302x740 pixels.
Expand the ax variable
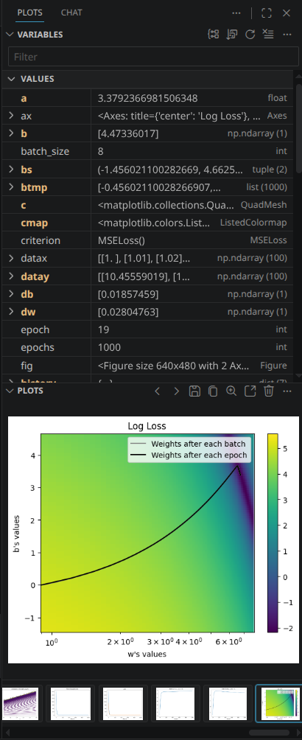tap(11, 116)
